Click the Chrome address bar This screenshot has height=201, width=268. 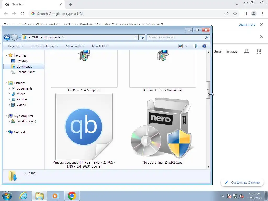pos(126,14)
